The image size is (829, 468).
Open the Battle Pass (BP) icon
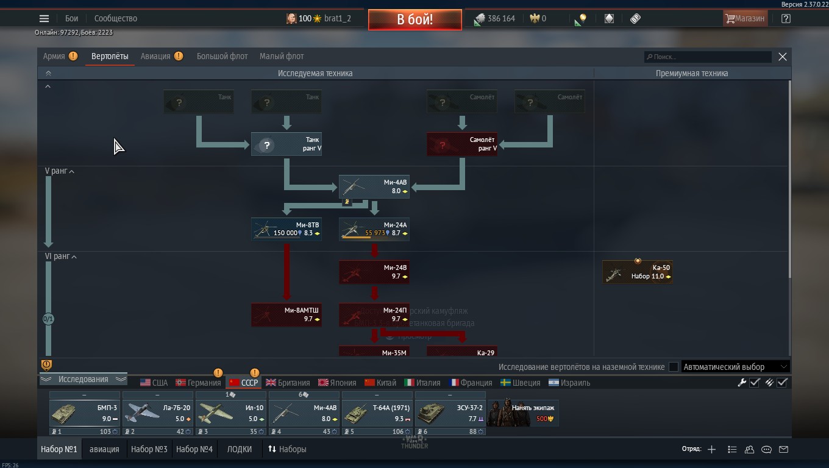635,18
